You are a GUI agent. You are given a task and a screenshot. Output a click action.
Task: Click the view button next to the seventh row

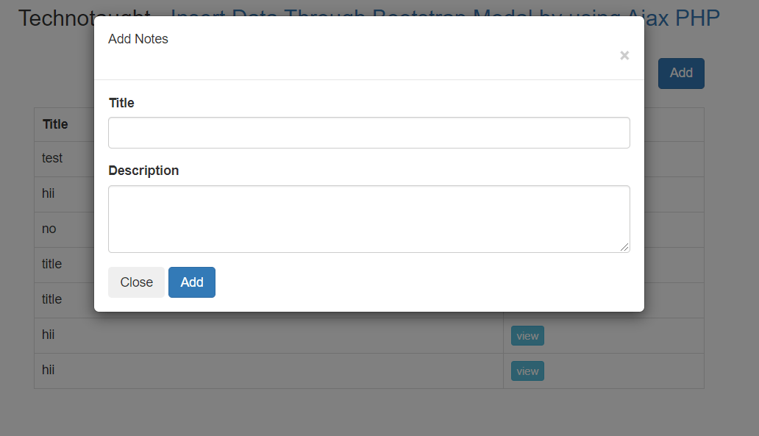click(x=527, y=335)
